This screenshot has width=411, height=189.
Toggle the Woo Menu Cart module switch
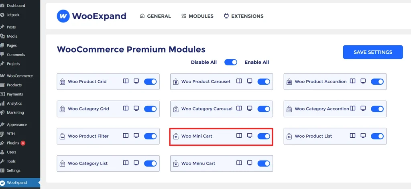pos(264,164)
